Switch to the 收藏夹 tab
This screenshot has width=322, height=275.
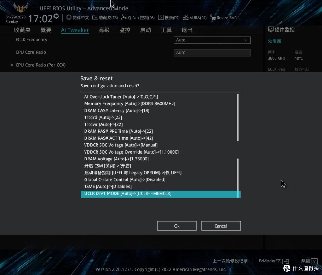[x=22, y=30]
